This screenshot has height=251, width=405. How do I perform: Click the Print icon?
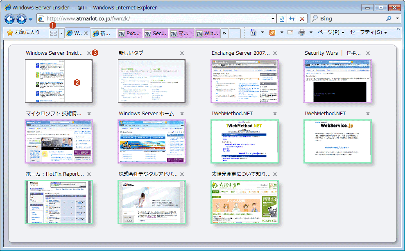(x=302, y=33)
